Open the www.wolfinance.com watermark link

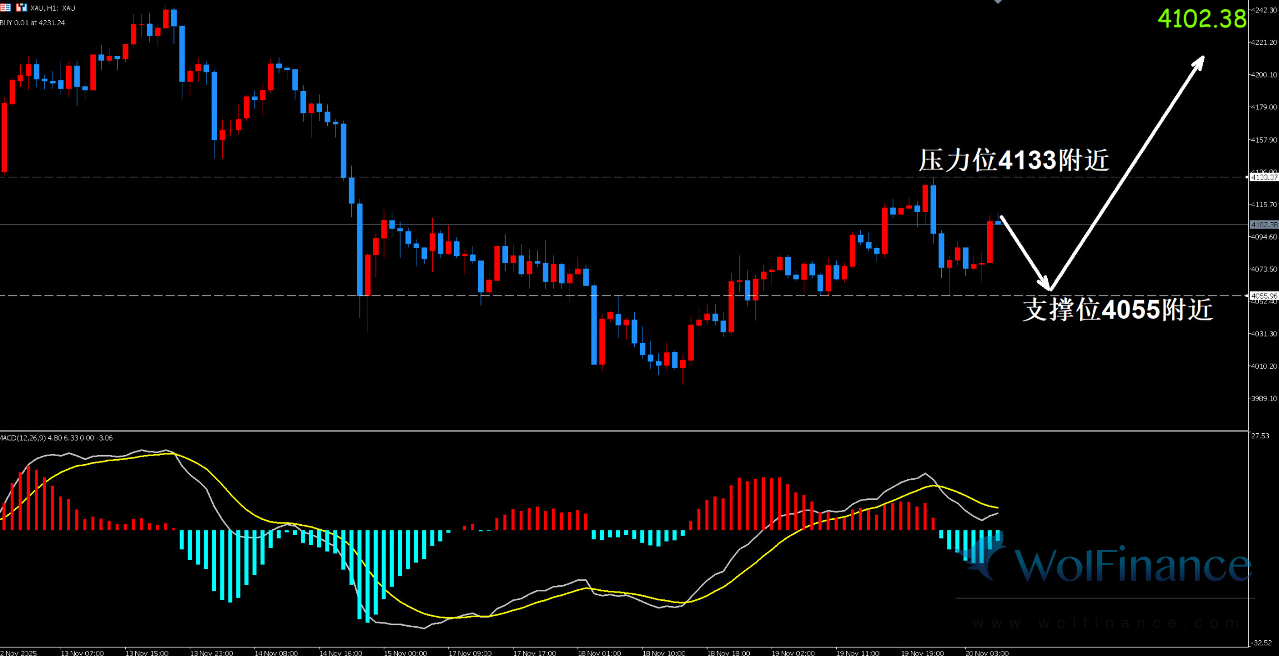pyautogui.click(x=1104, y=623)
